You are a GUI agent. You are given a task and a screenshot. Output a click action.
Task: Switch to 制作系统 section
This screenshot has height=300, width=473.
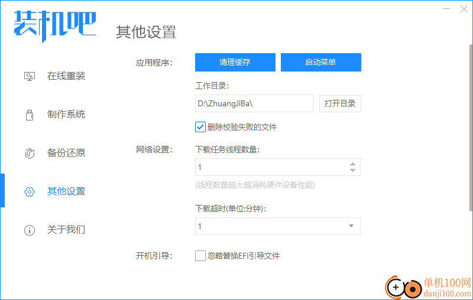coord(66,115)
